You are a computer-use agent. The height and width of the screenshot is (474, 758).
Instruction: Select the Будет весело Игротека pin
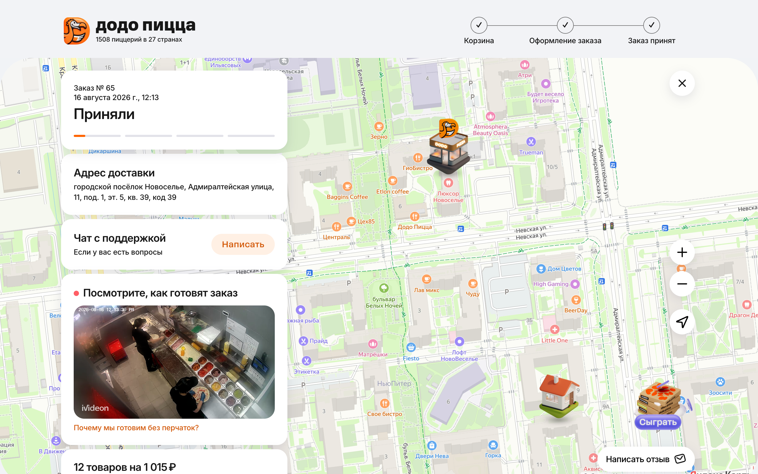point(546,84)
